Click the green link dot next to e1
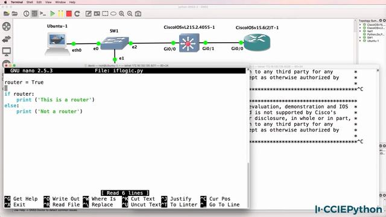 [115, 59]
